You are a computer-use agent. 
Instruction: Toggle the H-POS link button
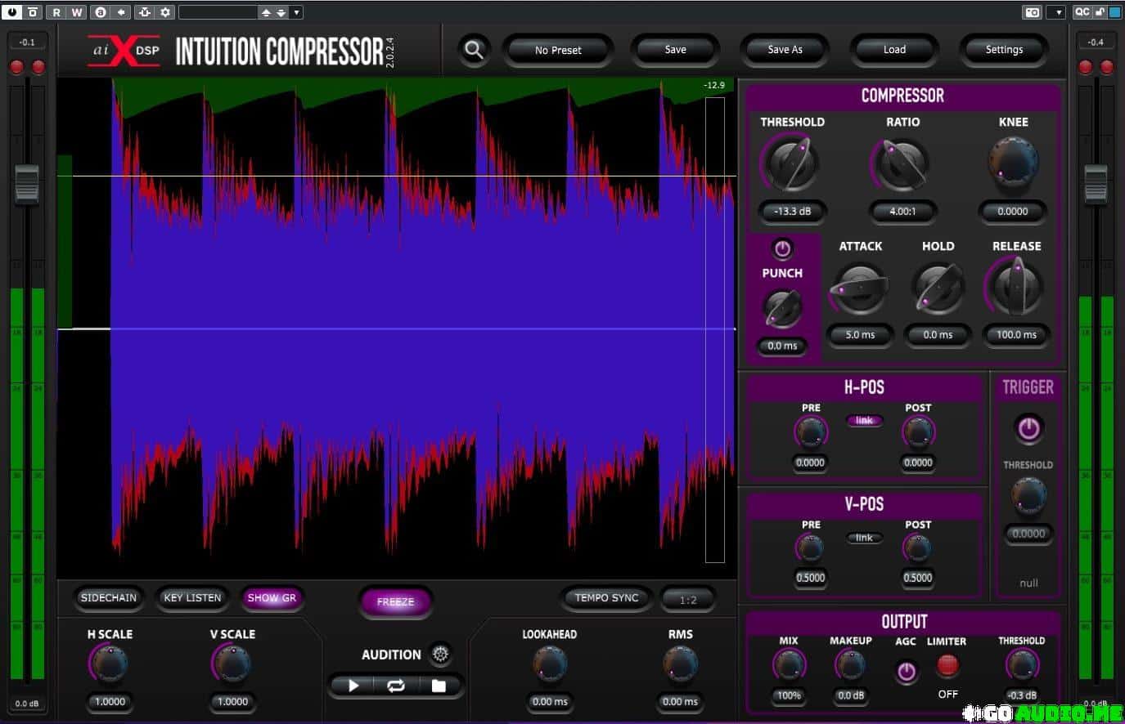point(864,421)
